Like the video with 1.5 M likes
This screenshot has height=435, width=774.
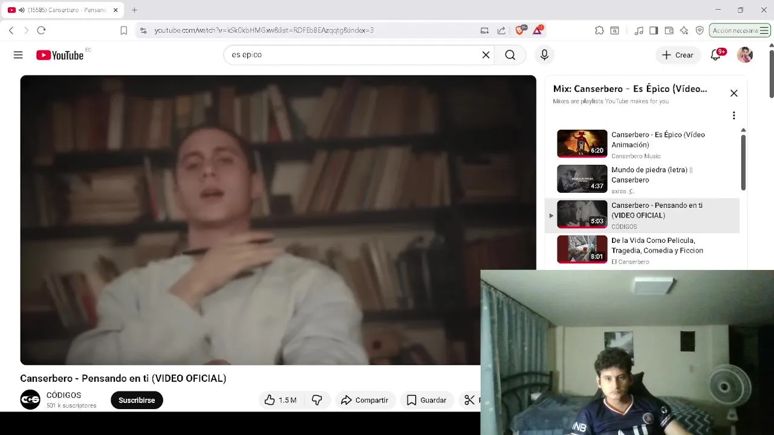pyautogui.click(x=281, y=400)
